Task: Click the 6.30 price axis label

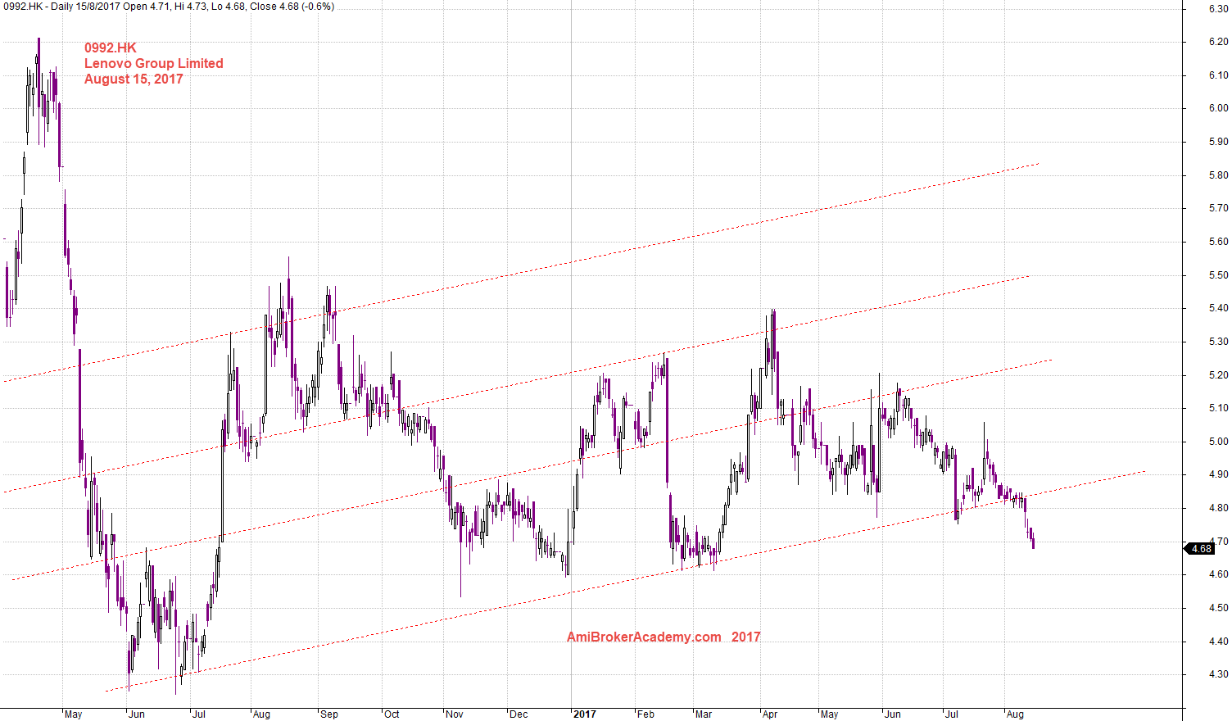Action: (1218, 9)
